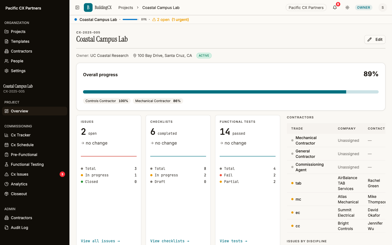
Task: Open Audit Log page
Action: pyautogui.click(x=35, y=228)
